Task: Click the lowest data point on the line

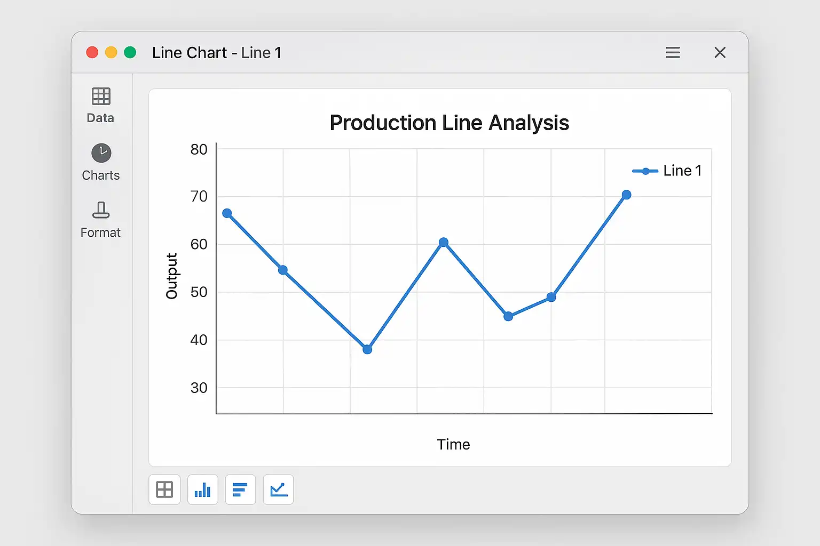Action: tap(367, 349)
